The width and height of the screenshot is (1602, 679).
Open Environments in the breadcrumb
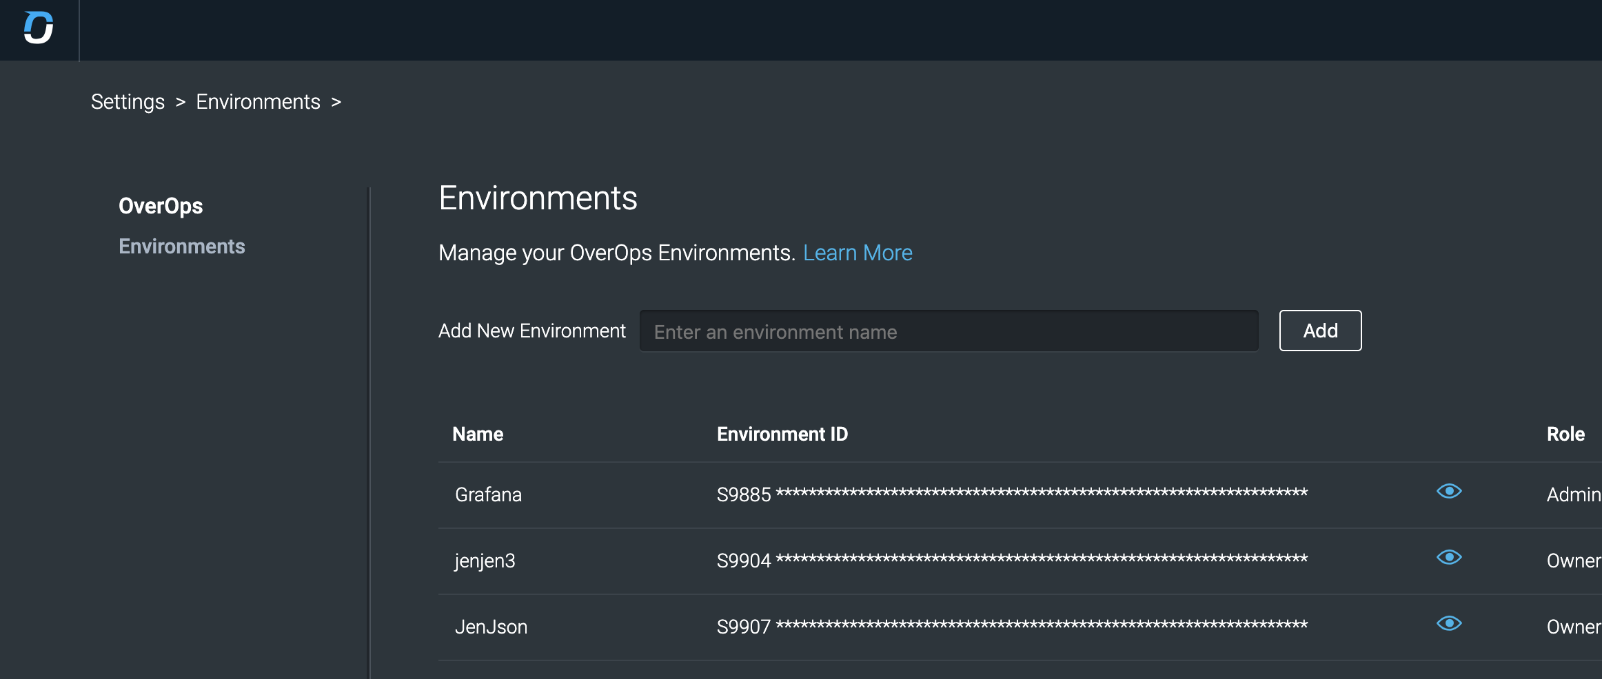point(258,102)
